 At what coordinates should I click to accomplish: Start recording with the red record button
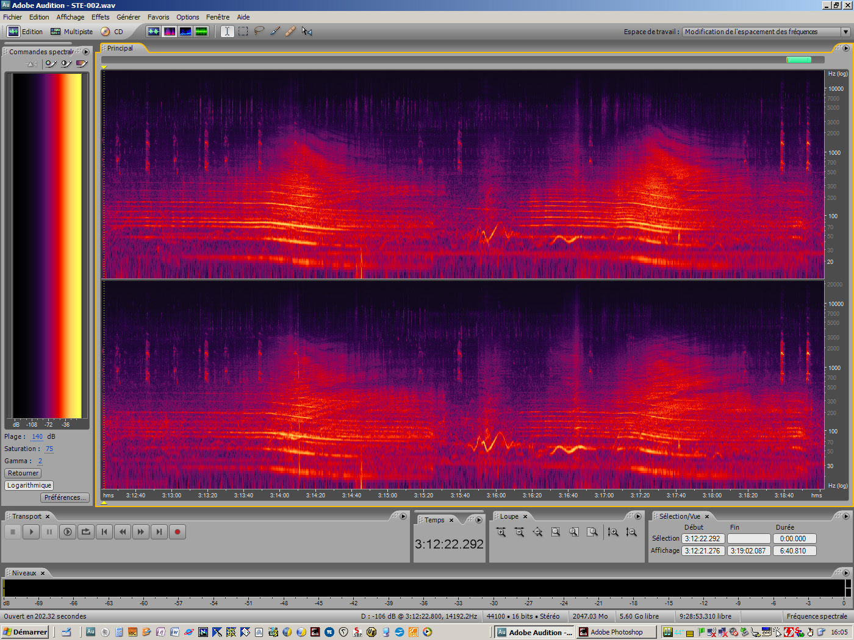click(178, 532)
